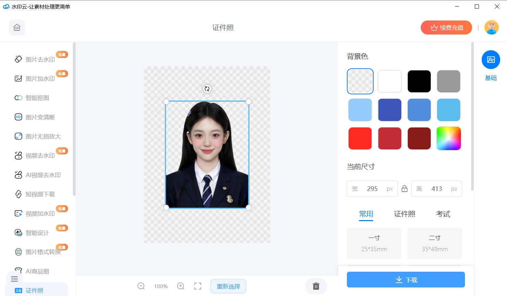Open the 基础 panel icon
507x296 pixels.
click(x=491, y=60)
